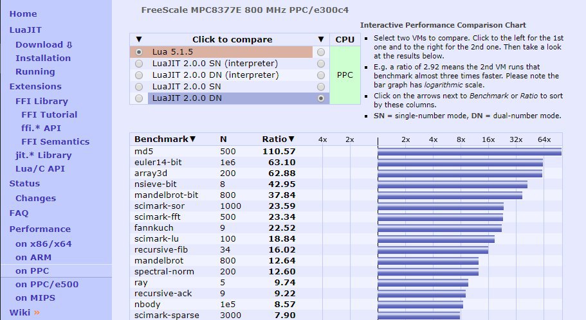Image resolution: width=586 pixels, height=320 pixels.
Task: Open the external Wiki link
Action: tap(24, 312)
